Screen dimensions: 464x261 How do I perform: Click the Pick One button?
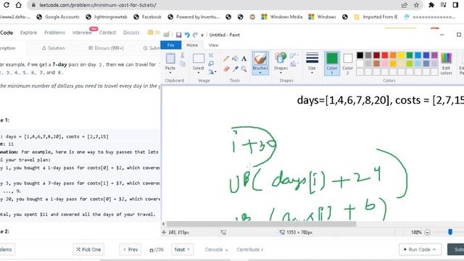88,249
